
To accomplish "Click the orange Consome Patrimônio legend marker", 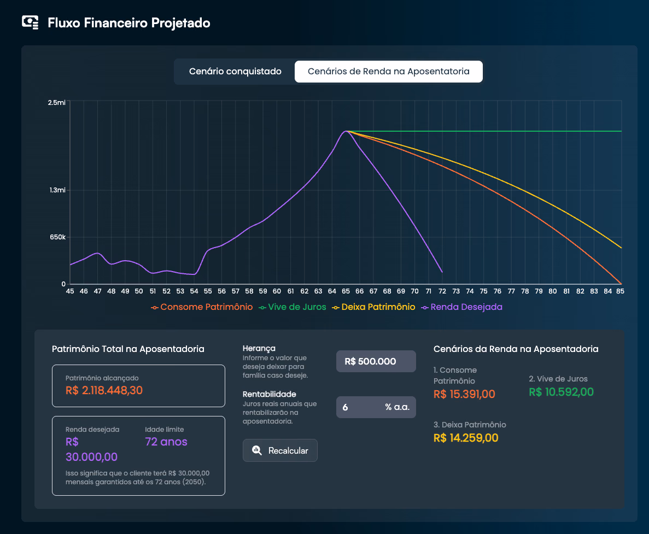I will [155, 307].
